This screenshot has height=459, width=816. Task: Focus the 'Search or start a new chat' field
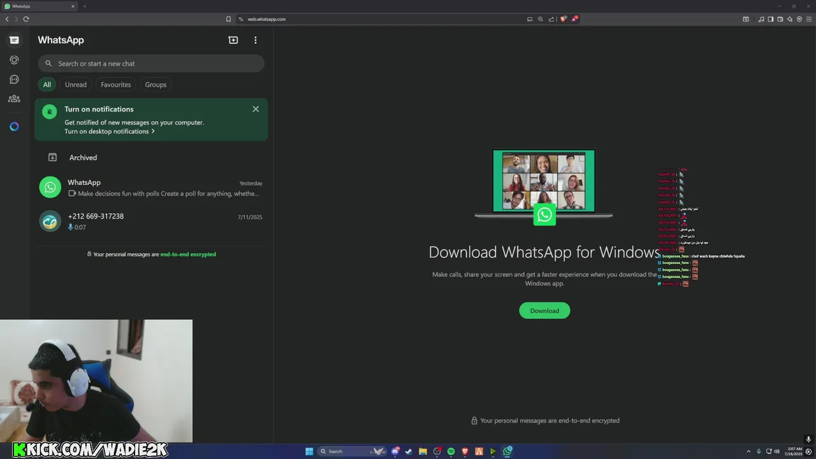(x=151, y=64)
